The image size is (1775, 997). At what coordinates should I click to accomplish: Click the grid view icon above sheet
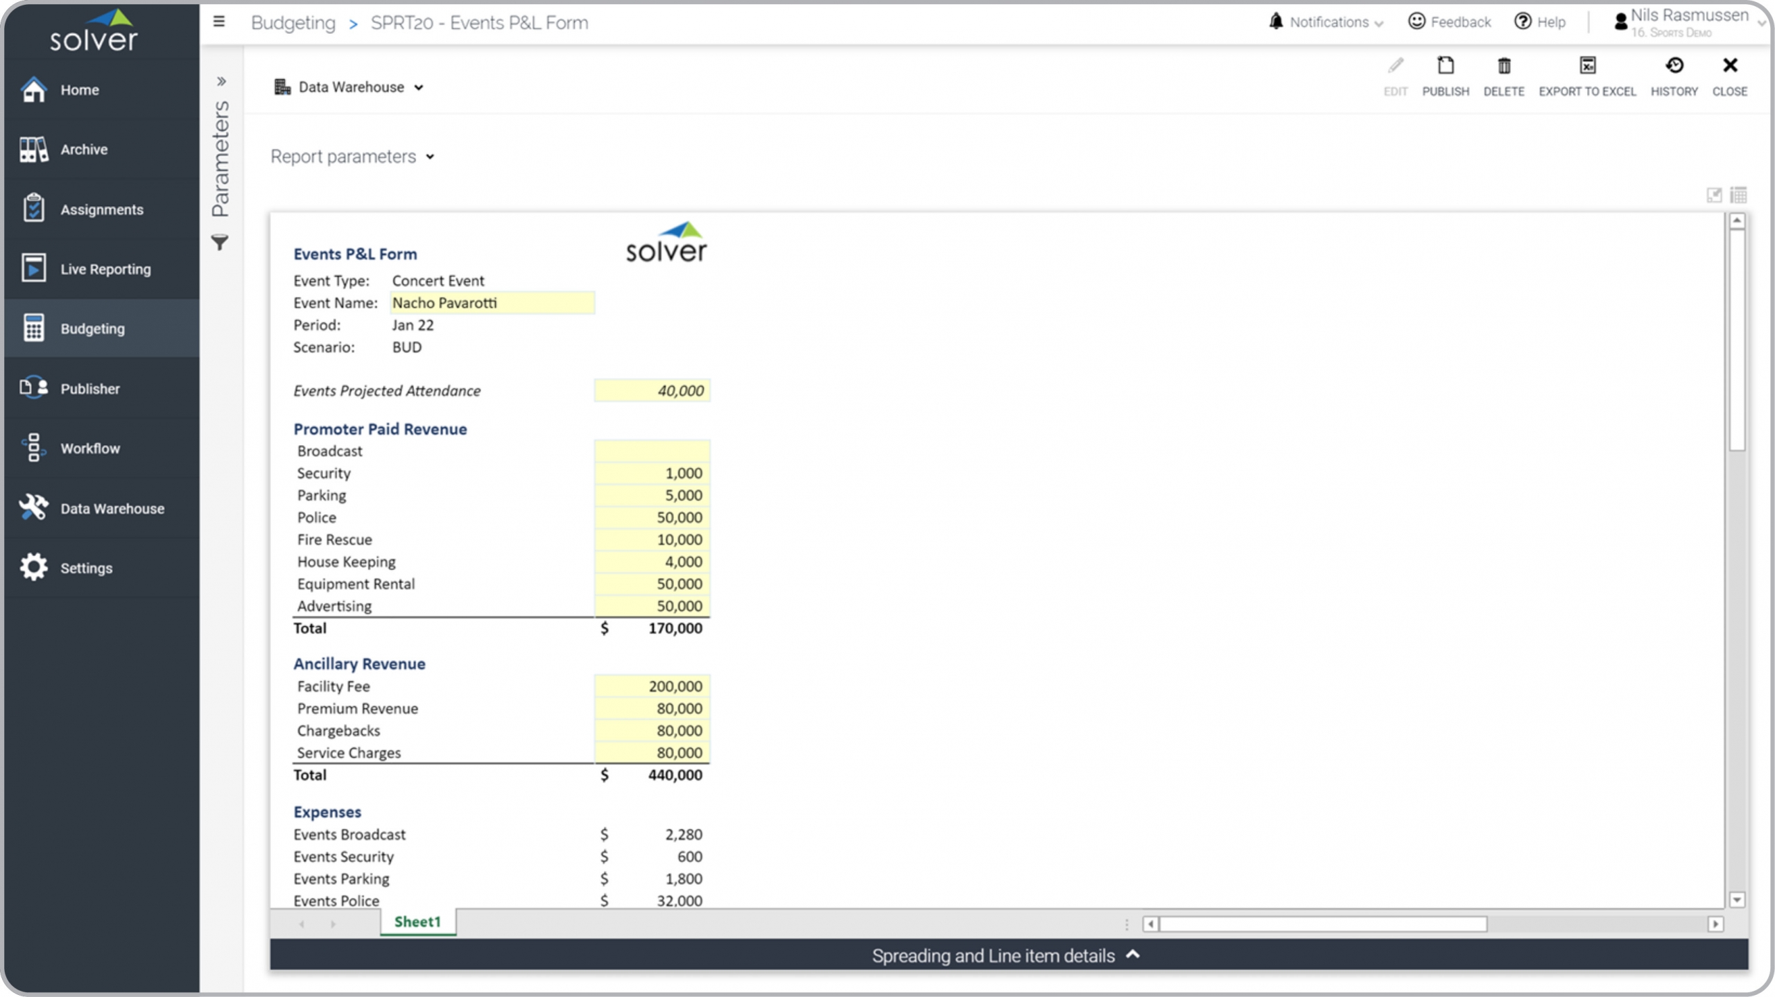[1738, 195]
